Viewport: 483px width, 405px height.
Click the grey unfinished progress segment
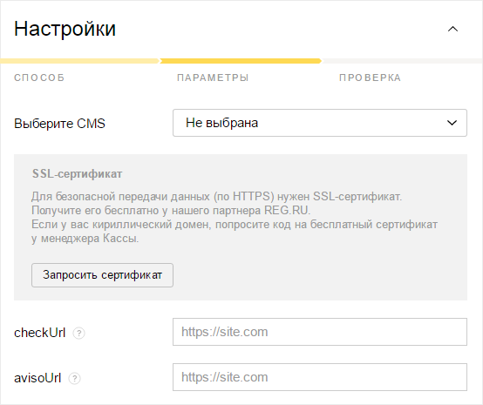tap(402, 61)
